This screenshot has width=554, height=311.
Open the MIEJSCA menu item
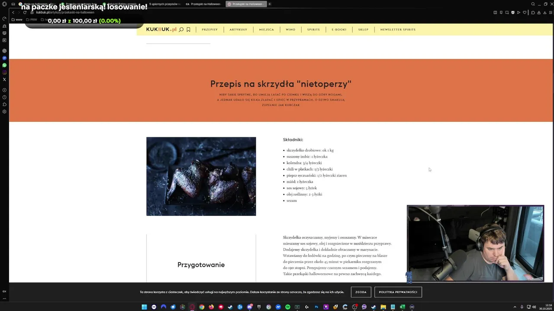pyautogui.click(x=266, y=29)
